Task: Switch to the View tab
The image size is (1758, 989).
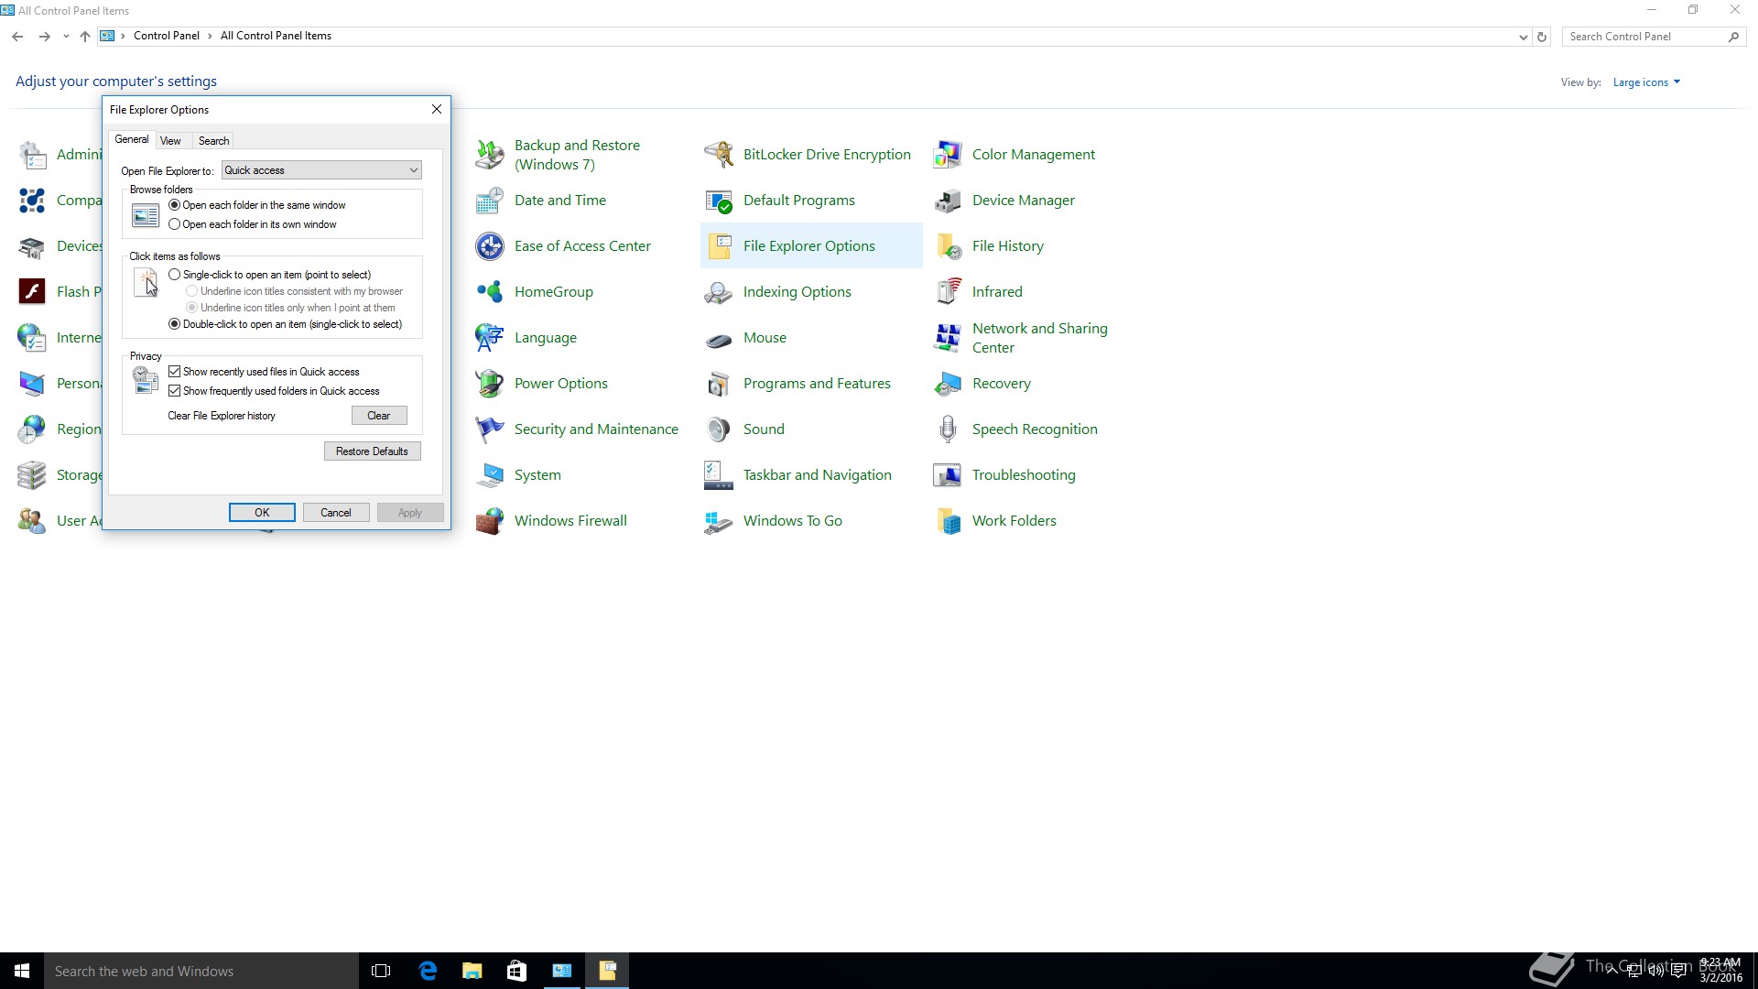Action: point(170,141)
